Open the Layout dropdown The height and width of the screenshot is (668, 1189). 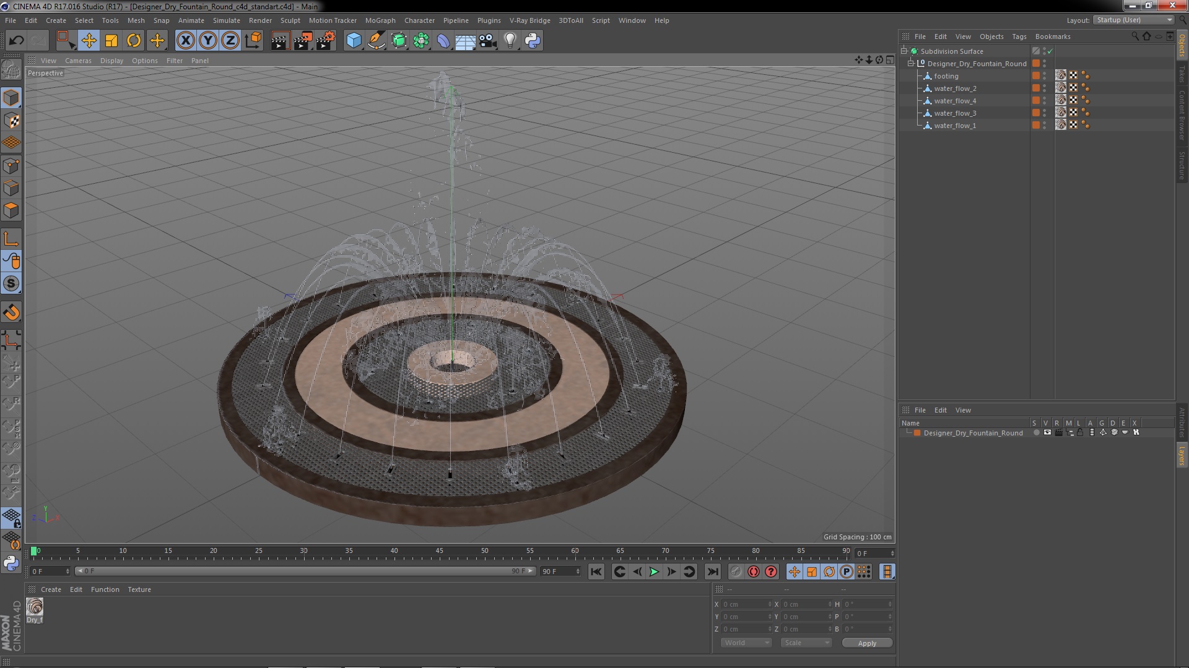point(1134,20)
